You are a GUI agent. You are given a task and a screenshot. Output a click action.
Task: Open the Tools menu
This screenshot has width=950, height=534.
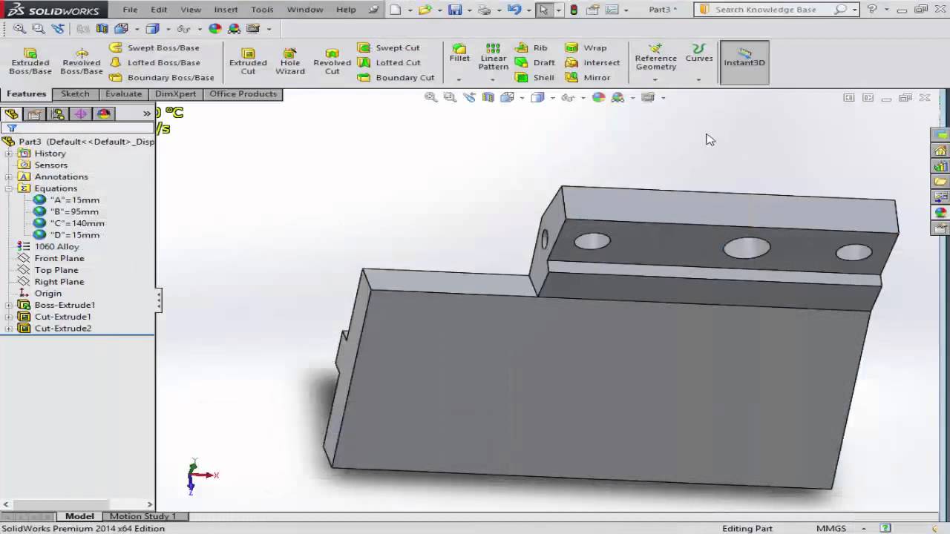point(262,10)
